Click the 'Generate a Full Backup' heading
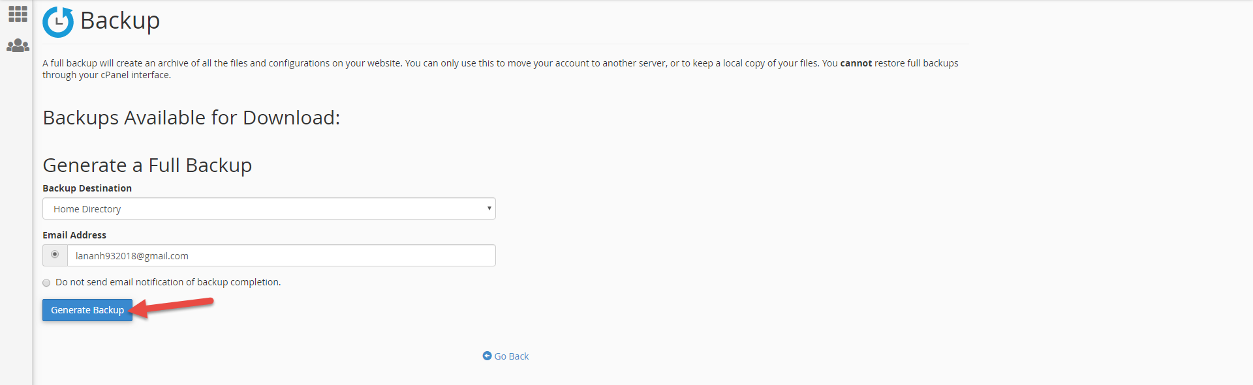This screenshot has height=385, width=1253. tap(147, 165)
